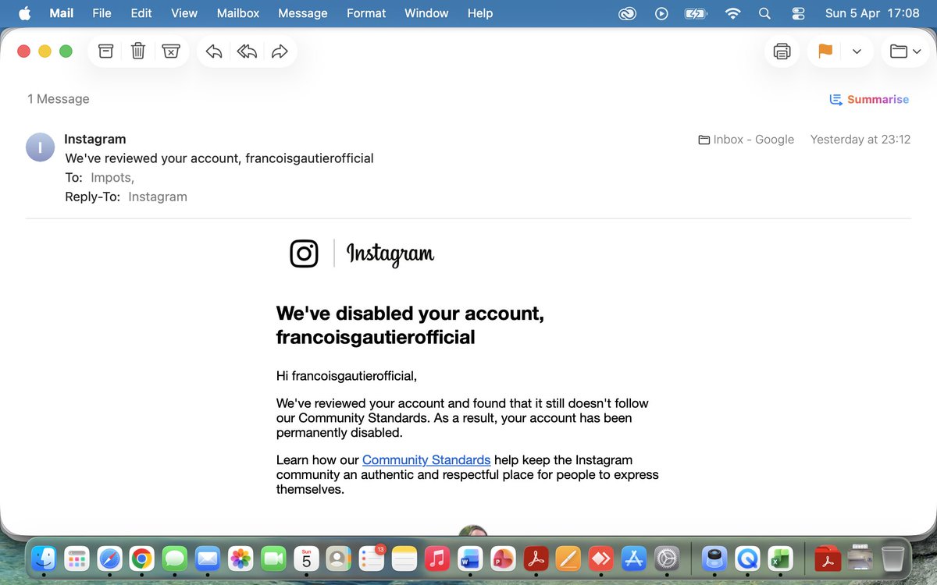Open Spotlight search icon
The image size is (937, 585).
click(x=765, y=13)
